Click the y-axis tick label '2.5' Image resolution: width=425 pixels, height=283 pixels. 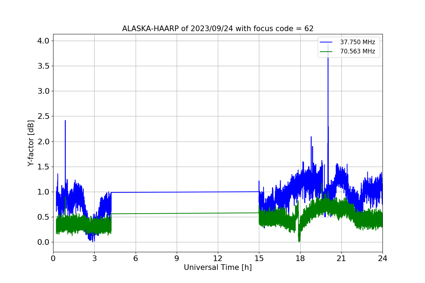click(43, 116)
